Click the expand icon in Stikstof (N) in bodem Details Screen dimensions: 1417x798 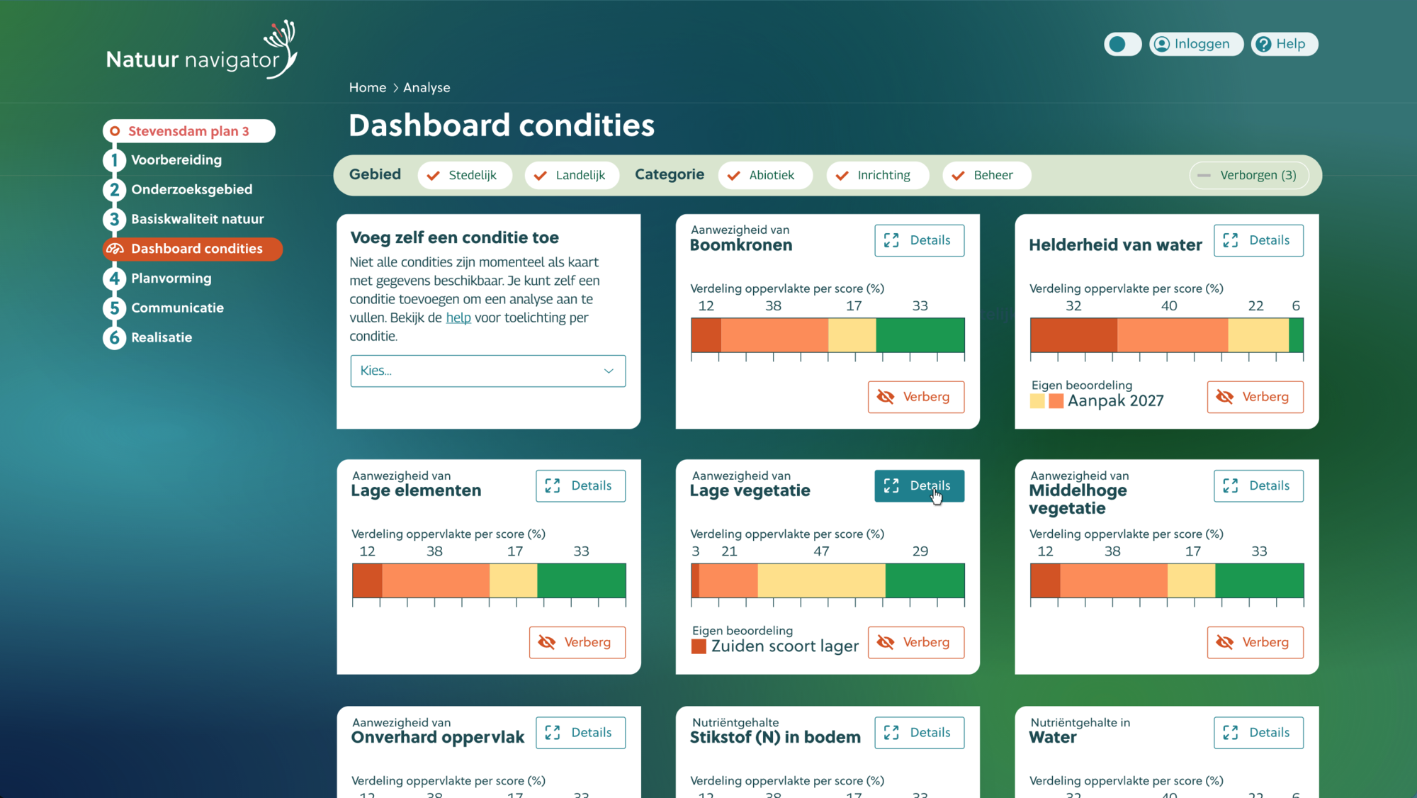coord(891,732)
